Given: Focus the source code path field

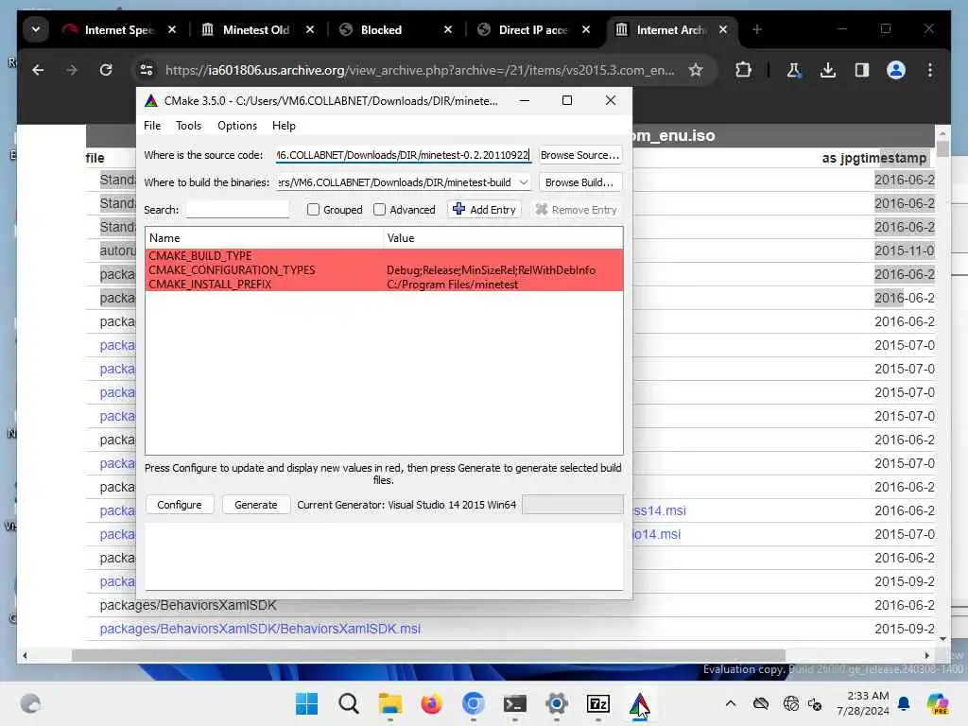Looking at the screenshot, I should point(403,155).
